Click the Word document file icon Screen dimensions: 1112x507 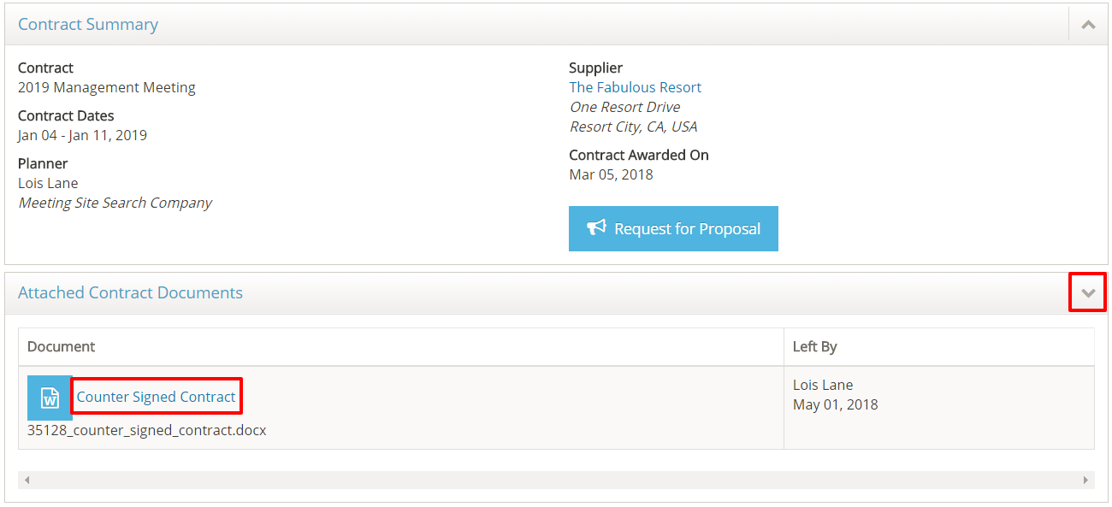[50, 398]
